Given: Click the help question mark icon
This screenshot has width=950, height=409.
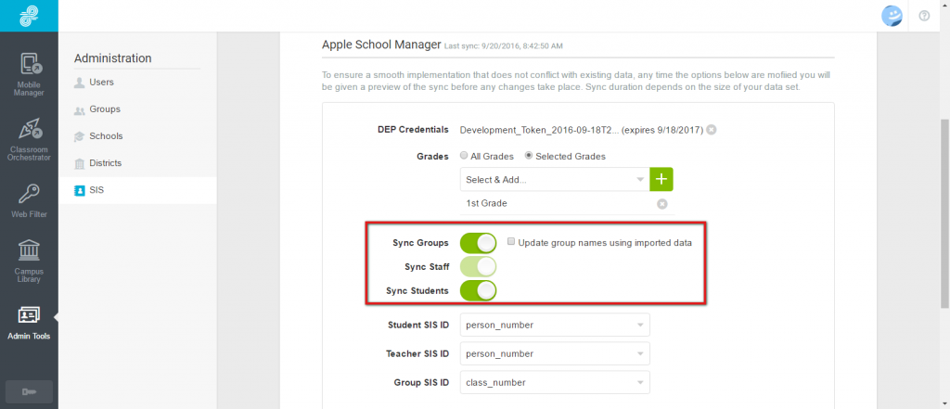Looking at the screenshot, I should tap(924, 17).
